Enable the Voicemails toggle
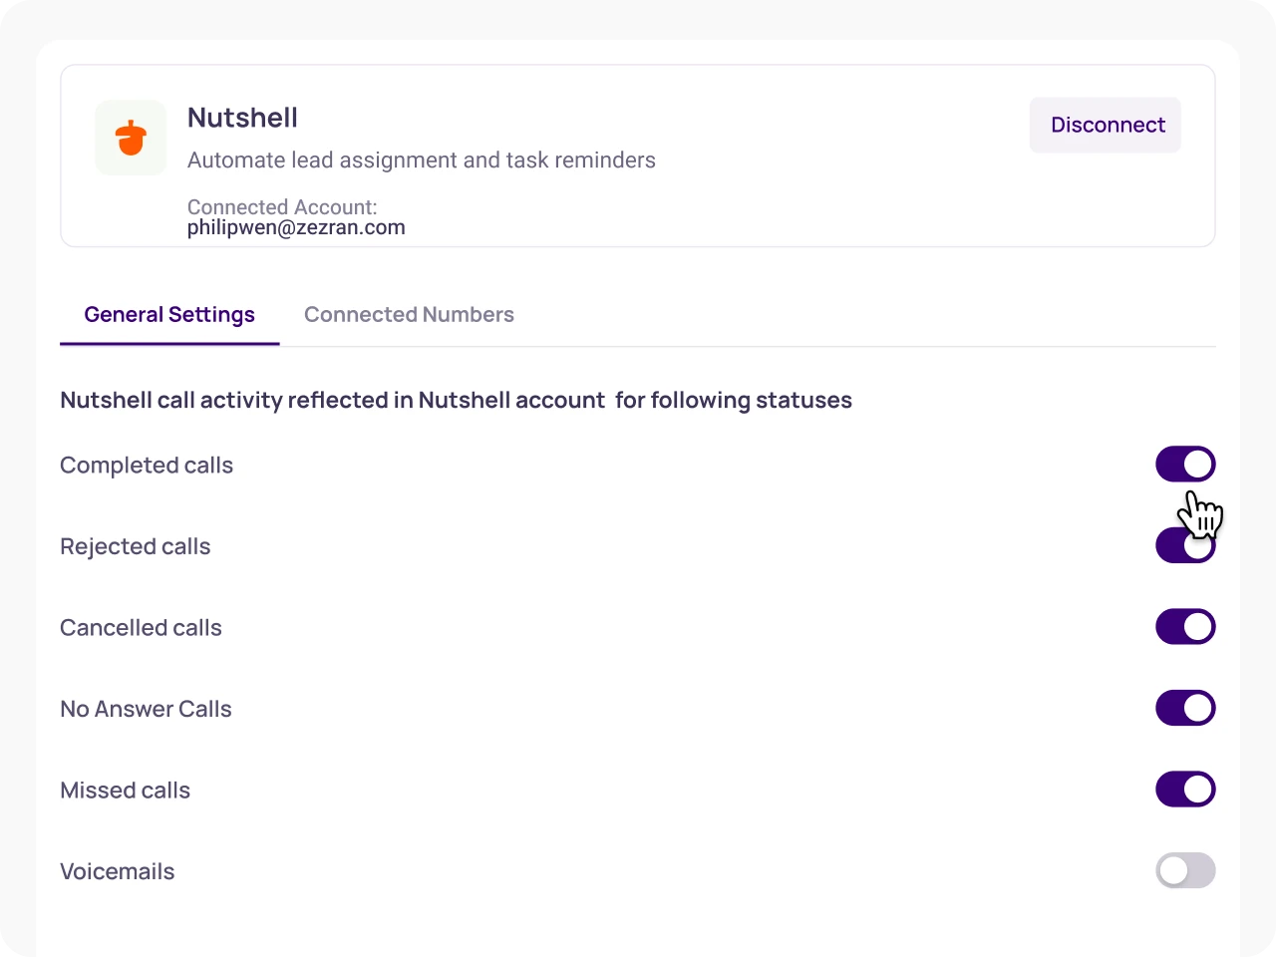This screenshot has width=1276, height=957. [x=1185, y=870]
